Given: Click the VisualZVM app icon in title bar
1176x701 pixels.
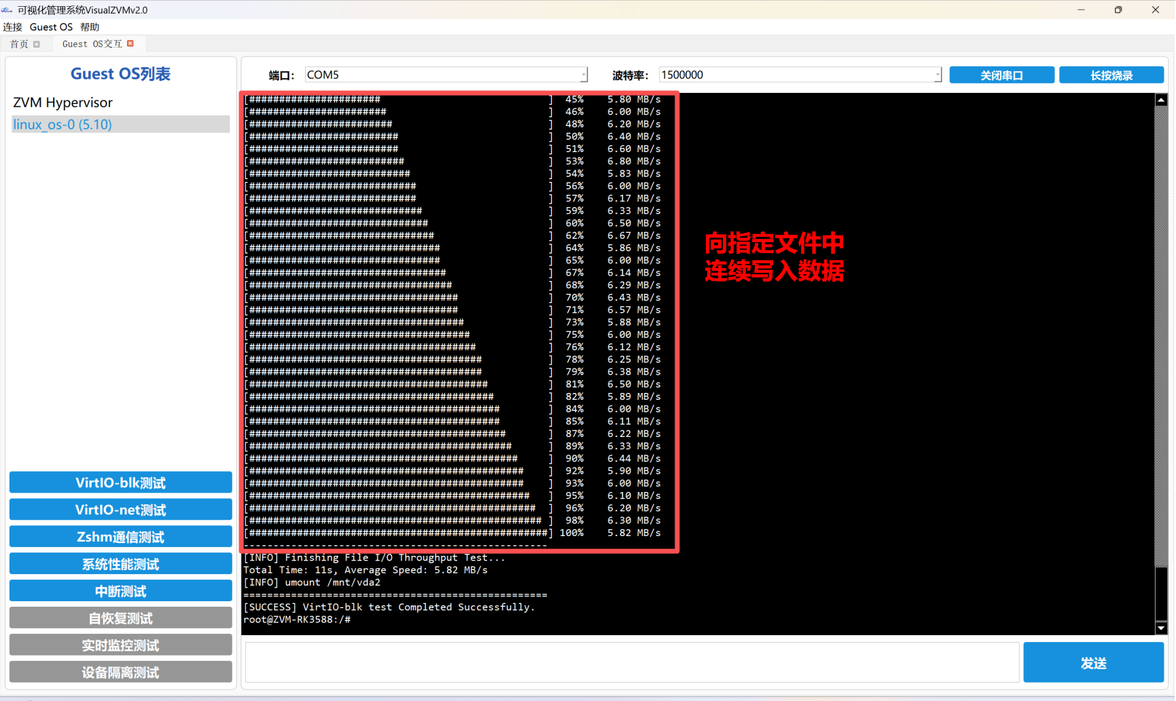Looking at the screenshot, I should [7, 10].
